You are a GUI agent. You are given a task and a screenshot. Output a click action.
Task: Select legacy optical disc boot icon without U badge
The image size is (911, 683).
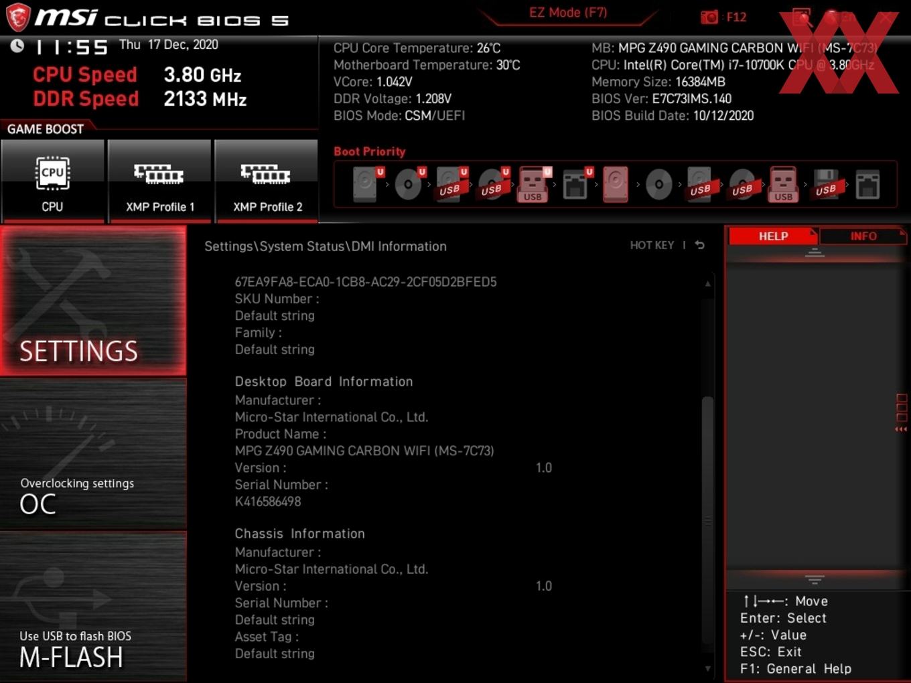658,184
